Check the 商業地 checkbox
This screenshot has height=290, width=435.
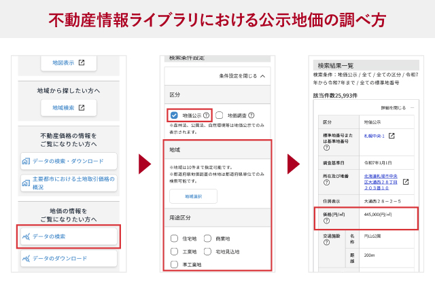(207, 238)
